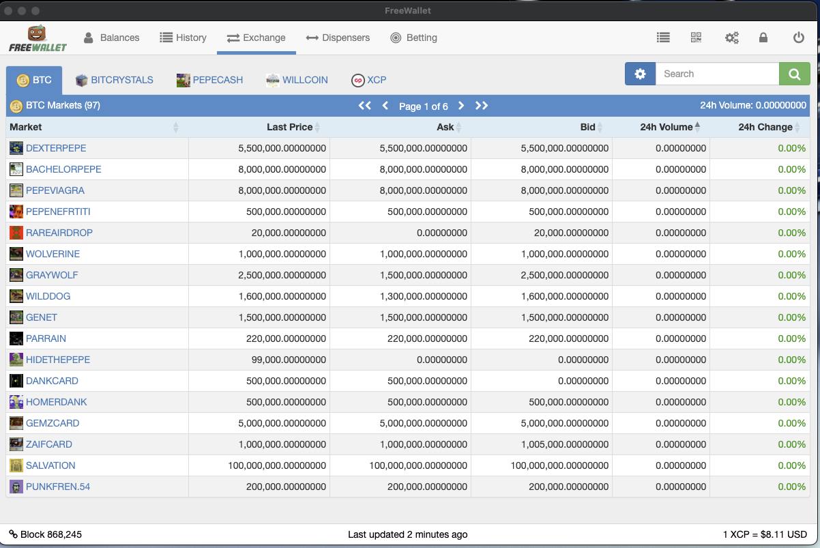Image resolution: width=820 pixels, height=548 pixels.
Task: Click the HOMERDANK card thumbnail
Action: 16,402
